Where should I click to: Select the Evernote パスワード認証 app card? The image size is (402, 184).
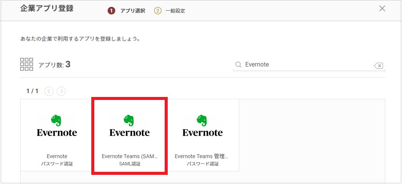pyautogui.click(x=57, y=135)
